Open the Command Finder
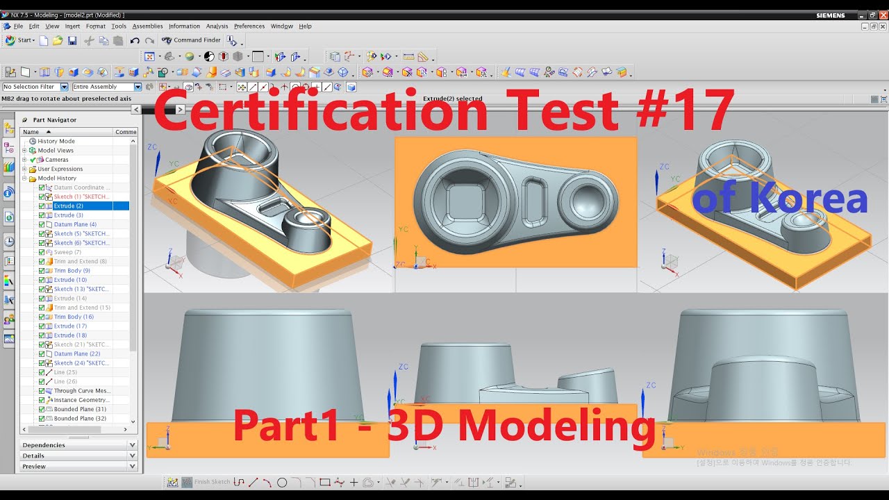Viewport: 889px width, 500px height. [x=192, y=40]
